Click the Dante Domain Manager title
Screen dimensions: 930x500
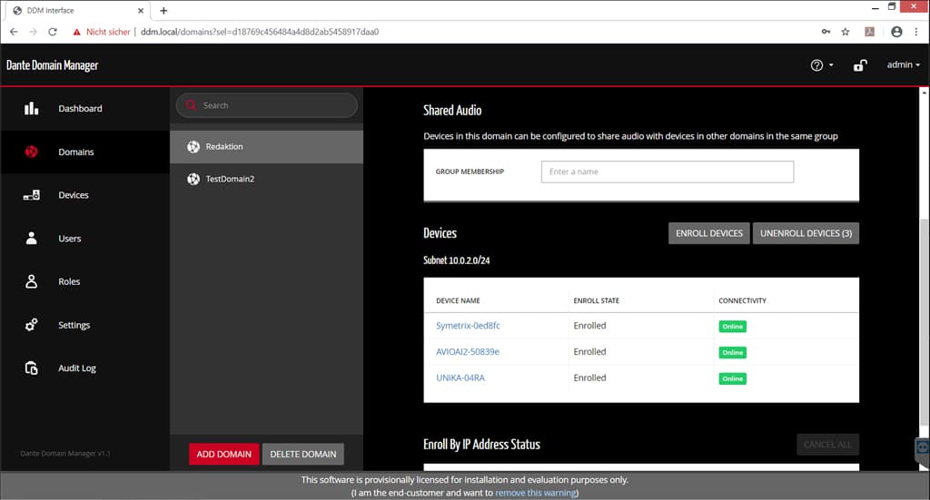click(52, 65)
